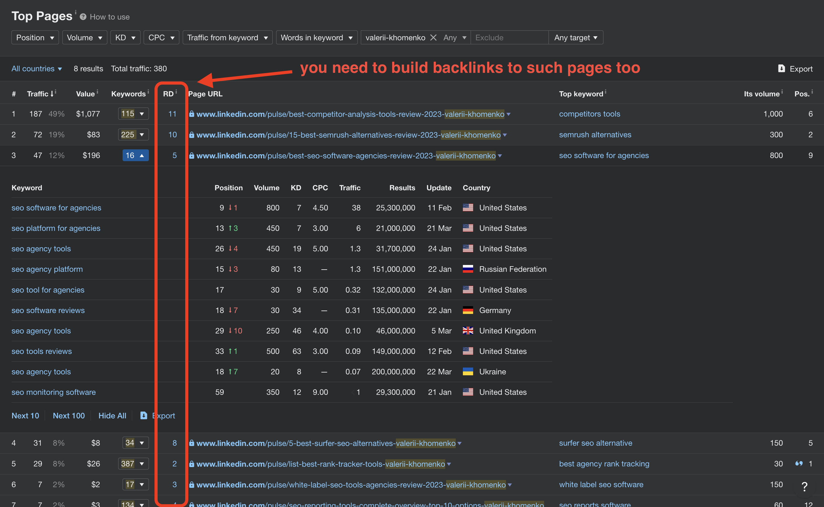Image resolution: width=824 pixels, height=507 pixels.
Task: Open the seo agency platform keyword
Action: (x=47, y=269)
